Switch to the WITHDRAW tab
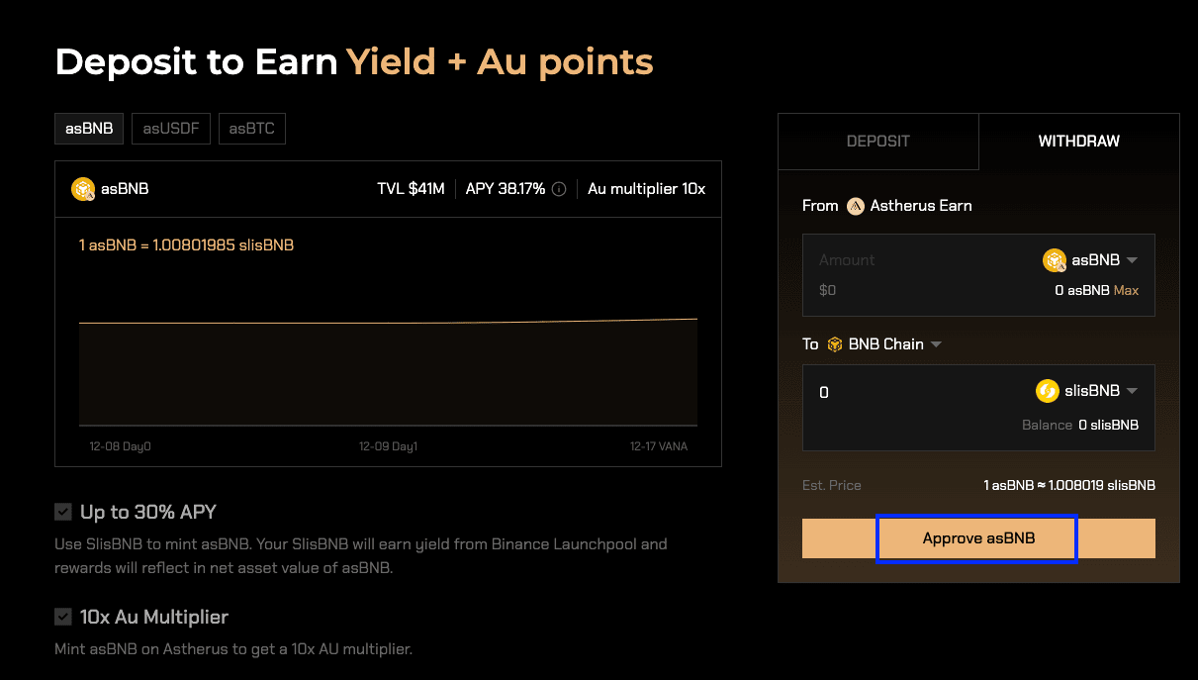The image size is (1198, 680). (1078, 142)
